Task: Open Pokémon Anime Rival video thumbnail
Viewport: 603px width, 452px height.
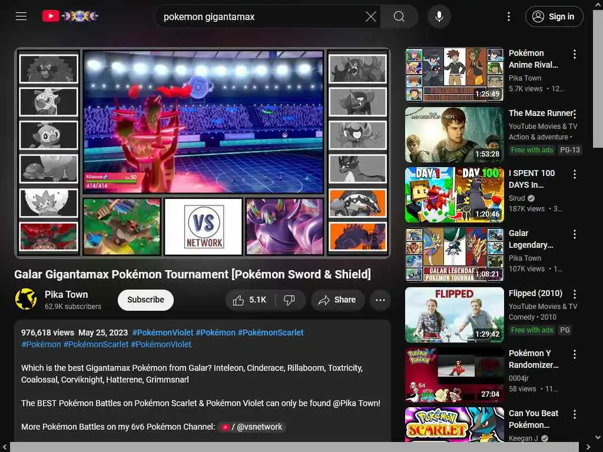Action: [x=454, y=74]
